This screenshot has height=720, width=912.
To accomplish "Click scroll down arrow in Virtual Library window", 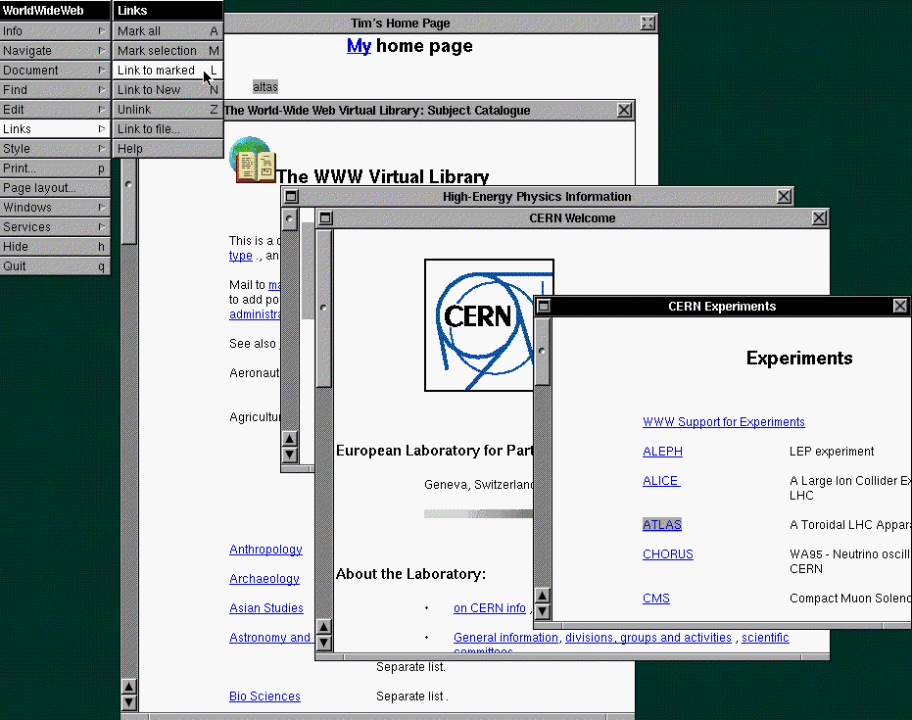I will click(128, 702).
